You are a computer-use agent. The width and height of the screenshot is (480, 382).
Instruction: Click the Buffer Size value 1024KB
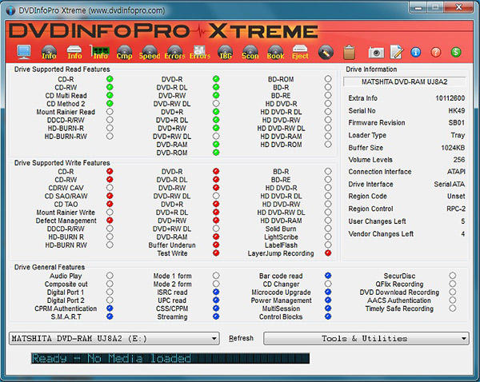pos(453,148)
